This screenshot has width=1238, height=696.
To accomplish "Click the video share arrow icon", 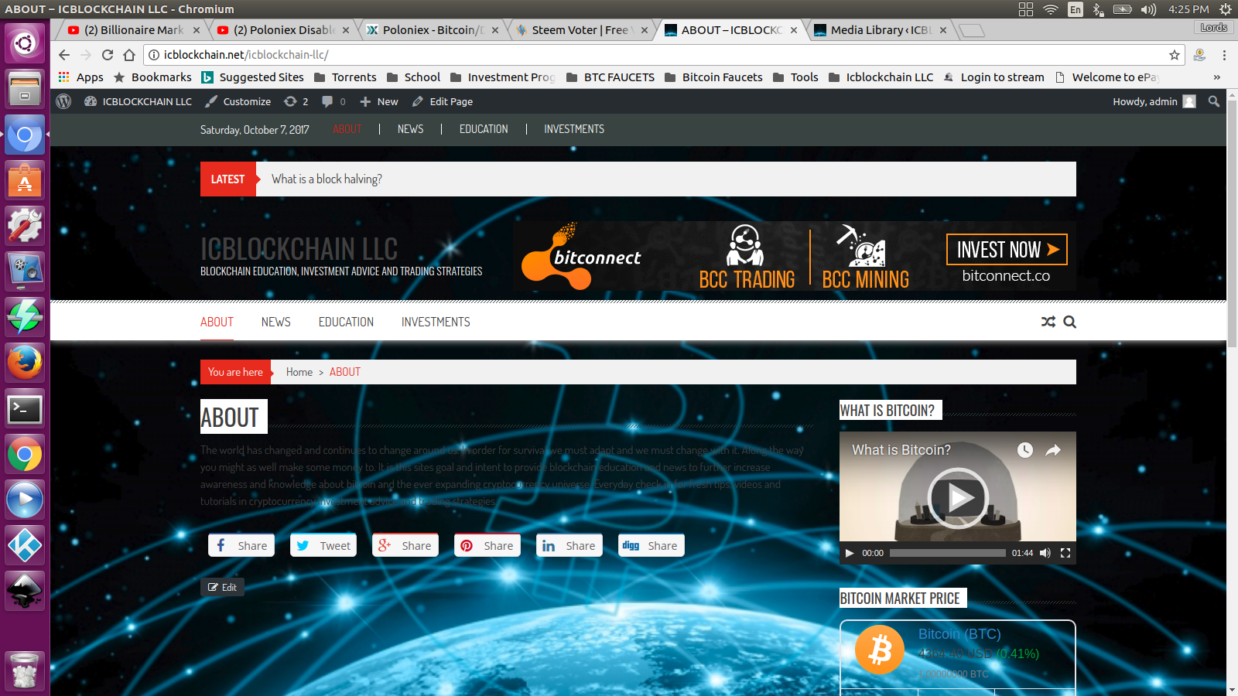I will 1053,450.
